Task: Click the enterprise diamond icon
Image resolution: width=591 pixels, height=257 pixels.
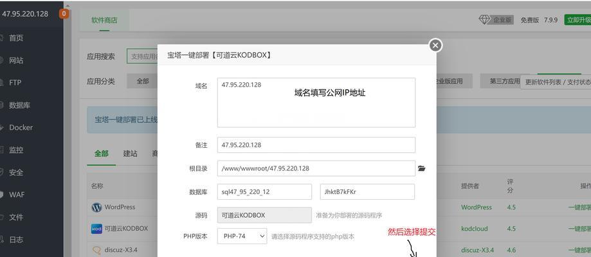Action: pos(484,19)
